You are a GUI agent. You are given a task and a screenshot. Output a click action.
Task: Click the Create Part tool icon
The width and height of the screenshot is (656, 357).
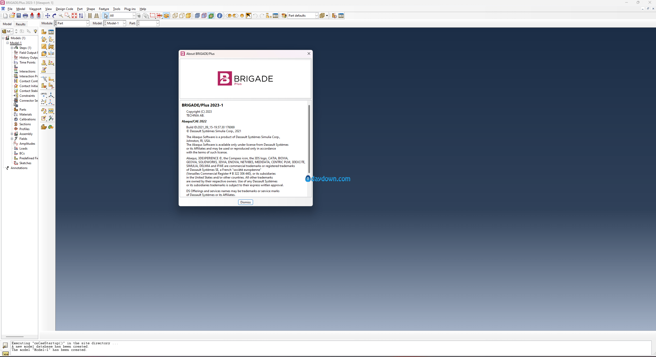tap(44, 32)
